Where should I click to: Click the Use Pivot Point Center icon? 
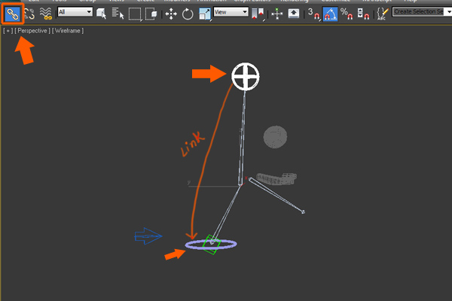point(258,14)
